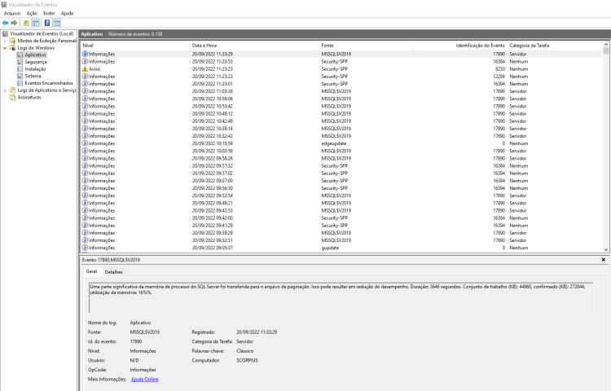
Task: Select Visualizador de Eventos (Local) root
Action: (x=42, y=34)
